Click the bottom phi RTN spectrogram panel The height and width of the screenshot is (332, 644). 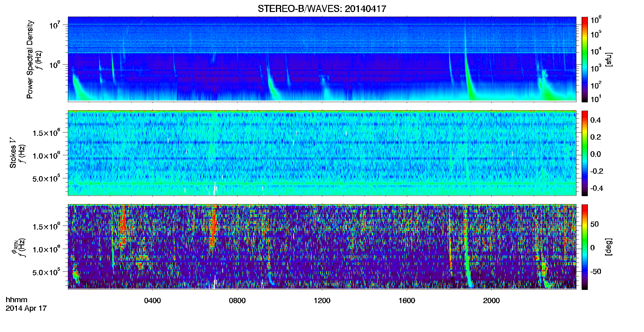pyautogui.click(x=322, y=247)
